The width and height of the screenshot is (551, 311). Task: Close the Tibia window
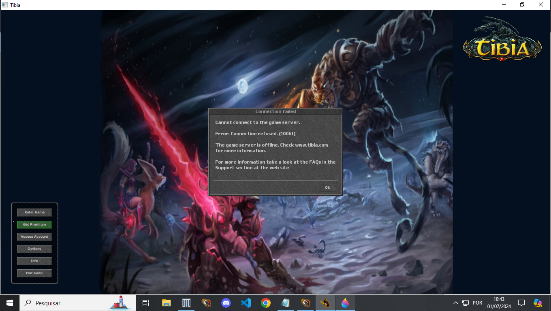[x=541, y=5]
